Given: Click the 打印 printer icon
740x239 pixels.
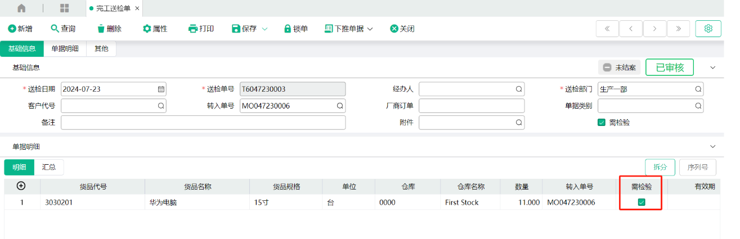Looking at the screenshot, I should (193, 29).
